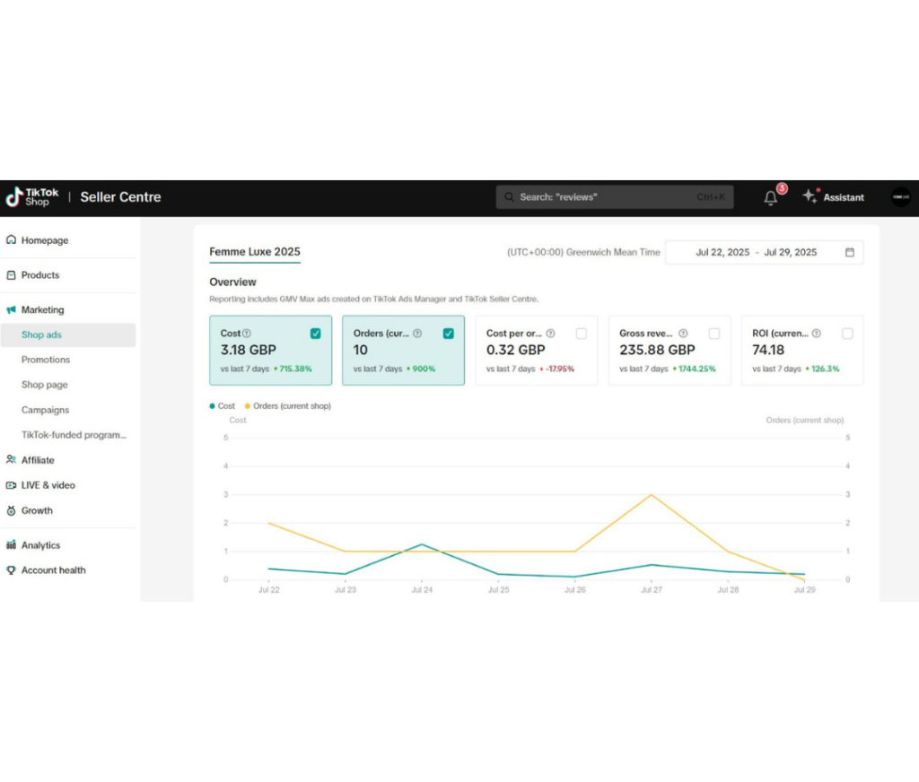
Task: Click the Overview heading
Action: tap(232, 282)
